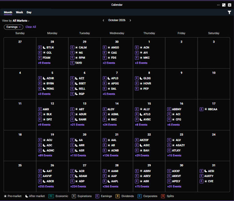Open the ASML earnings entry
The image size is (234, 201).
click(x=111, y=114)
